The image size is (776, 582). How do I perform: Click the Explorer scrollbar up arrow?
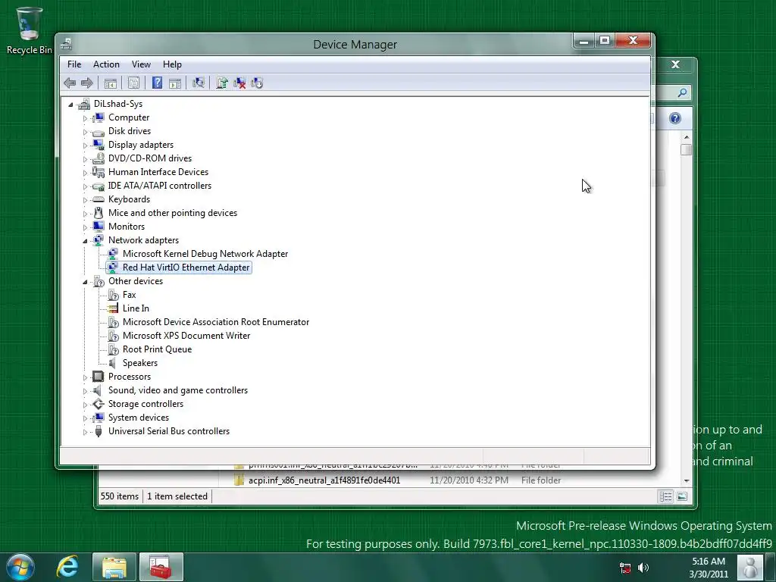pyautogui.click(x=687, y=136)
